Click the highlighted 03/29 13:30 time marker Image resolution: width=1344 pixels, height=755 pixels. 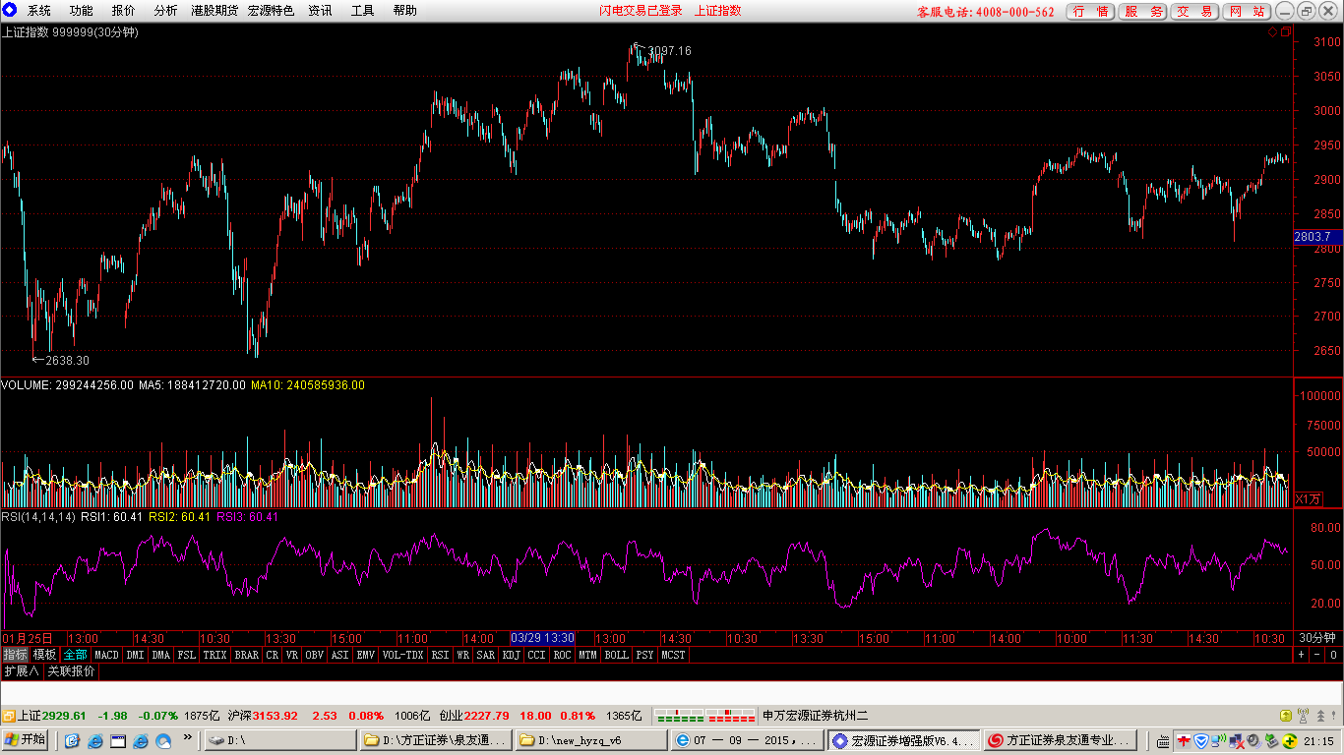pyautogui.click(x=542, y=638)
